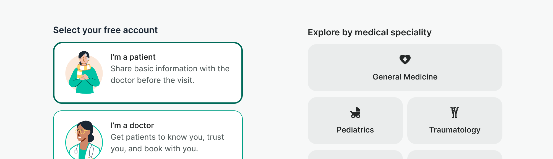Open the partially visible card below Pediatrics

pyautogui.click(x=355, y=155)
